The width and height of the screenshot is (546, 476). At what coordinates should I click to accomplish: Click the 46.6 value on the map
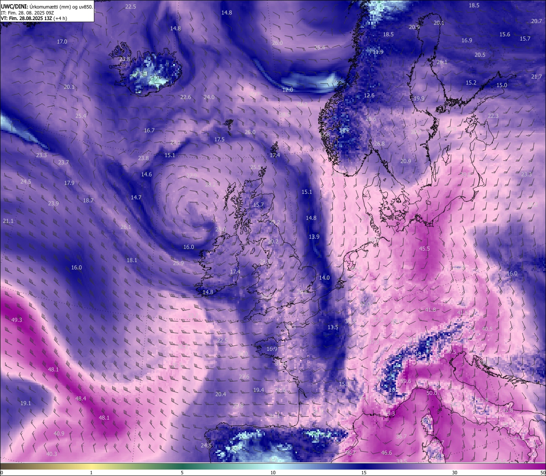[386, 453]
